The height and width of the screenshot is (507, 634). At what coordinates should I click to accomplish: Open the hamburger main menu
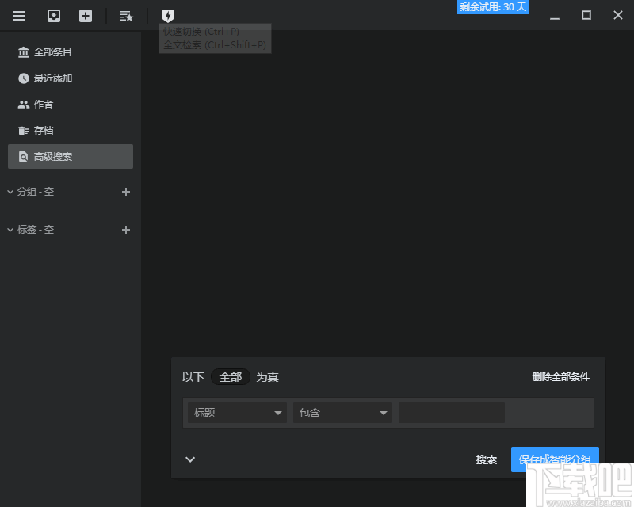[x=19, y=16]
